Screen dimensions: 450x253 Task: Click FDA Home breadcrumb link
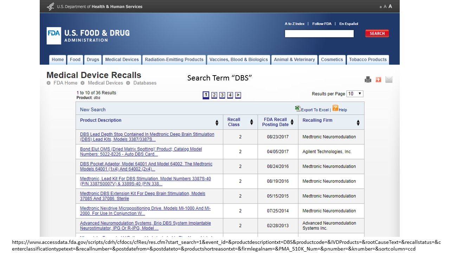click(65, 83)
